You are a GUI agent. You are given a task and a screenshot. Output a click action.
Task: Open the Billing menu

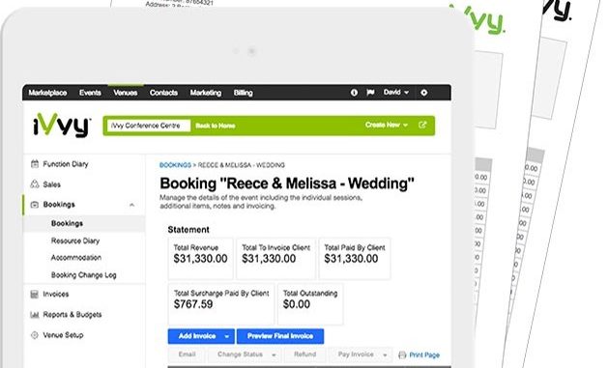[244, 93]
